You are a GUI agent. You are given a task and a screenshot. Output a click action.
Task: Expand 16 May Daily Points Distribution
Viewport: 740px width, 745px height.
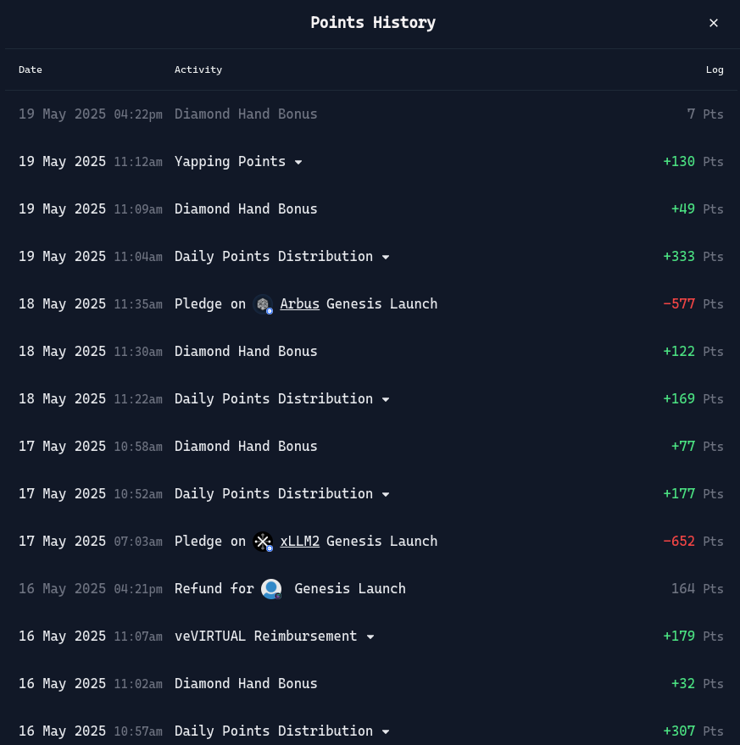386,731
